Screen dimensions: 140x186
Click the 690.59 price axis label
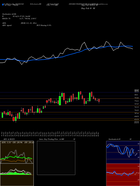click(x=136, y=116)
